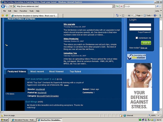Open the 100% zoom level dropdown
The image size is (163, 122).
[x=158, y=116]
